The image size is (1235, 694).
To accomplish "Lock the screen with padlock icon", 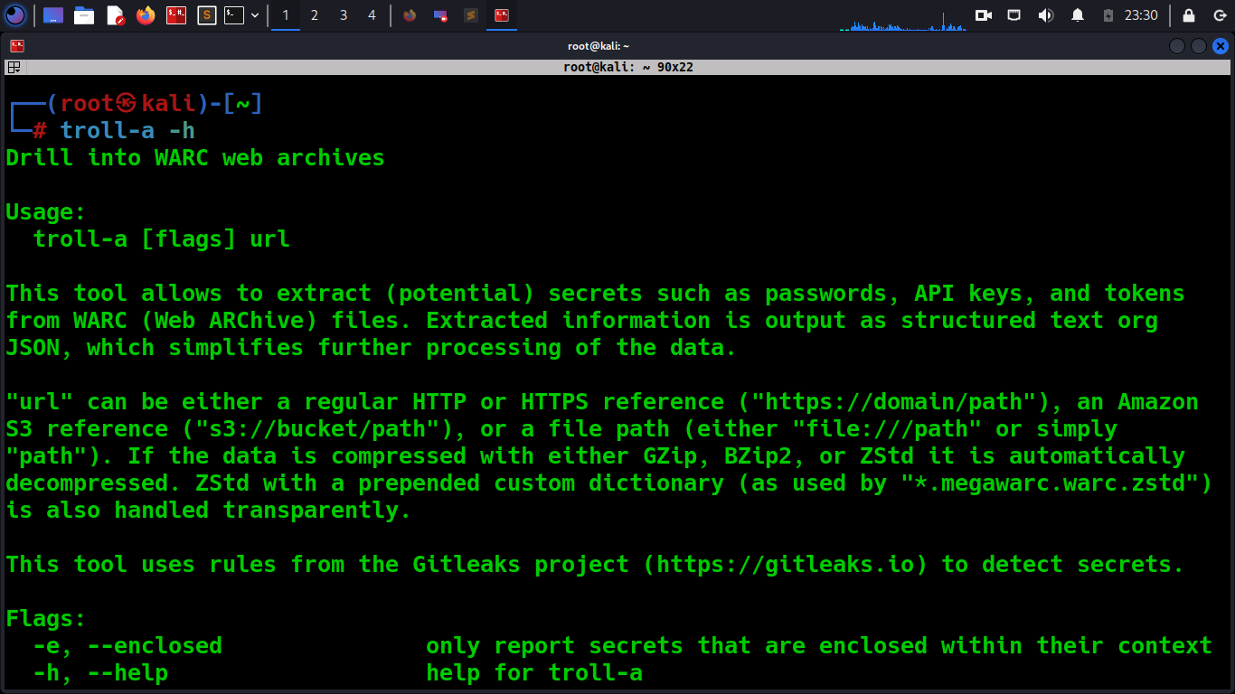I will (x=1189, y=15).
